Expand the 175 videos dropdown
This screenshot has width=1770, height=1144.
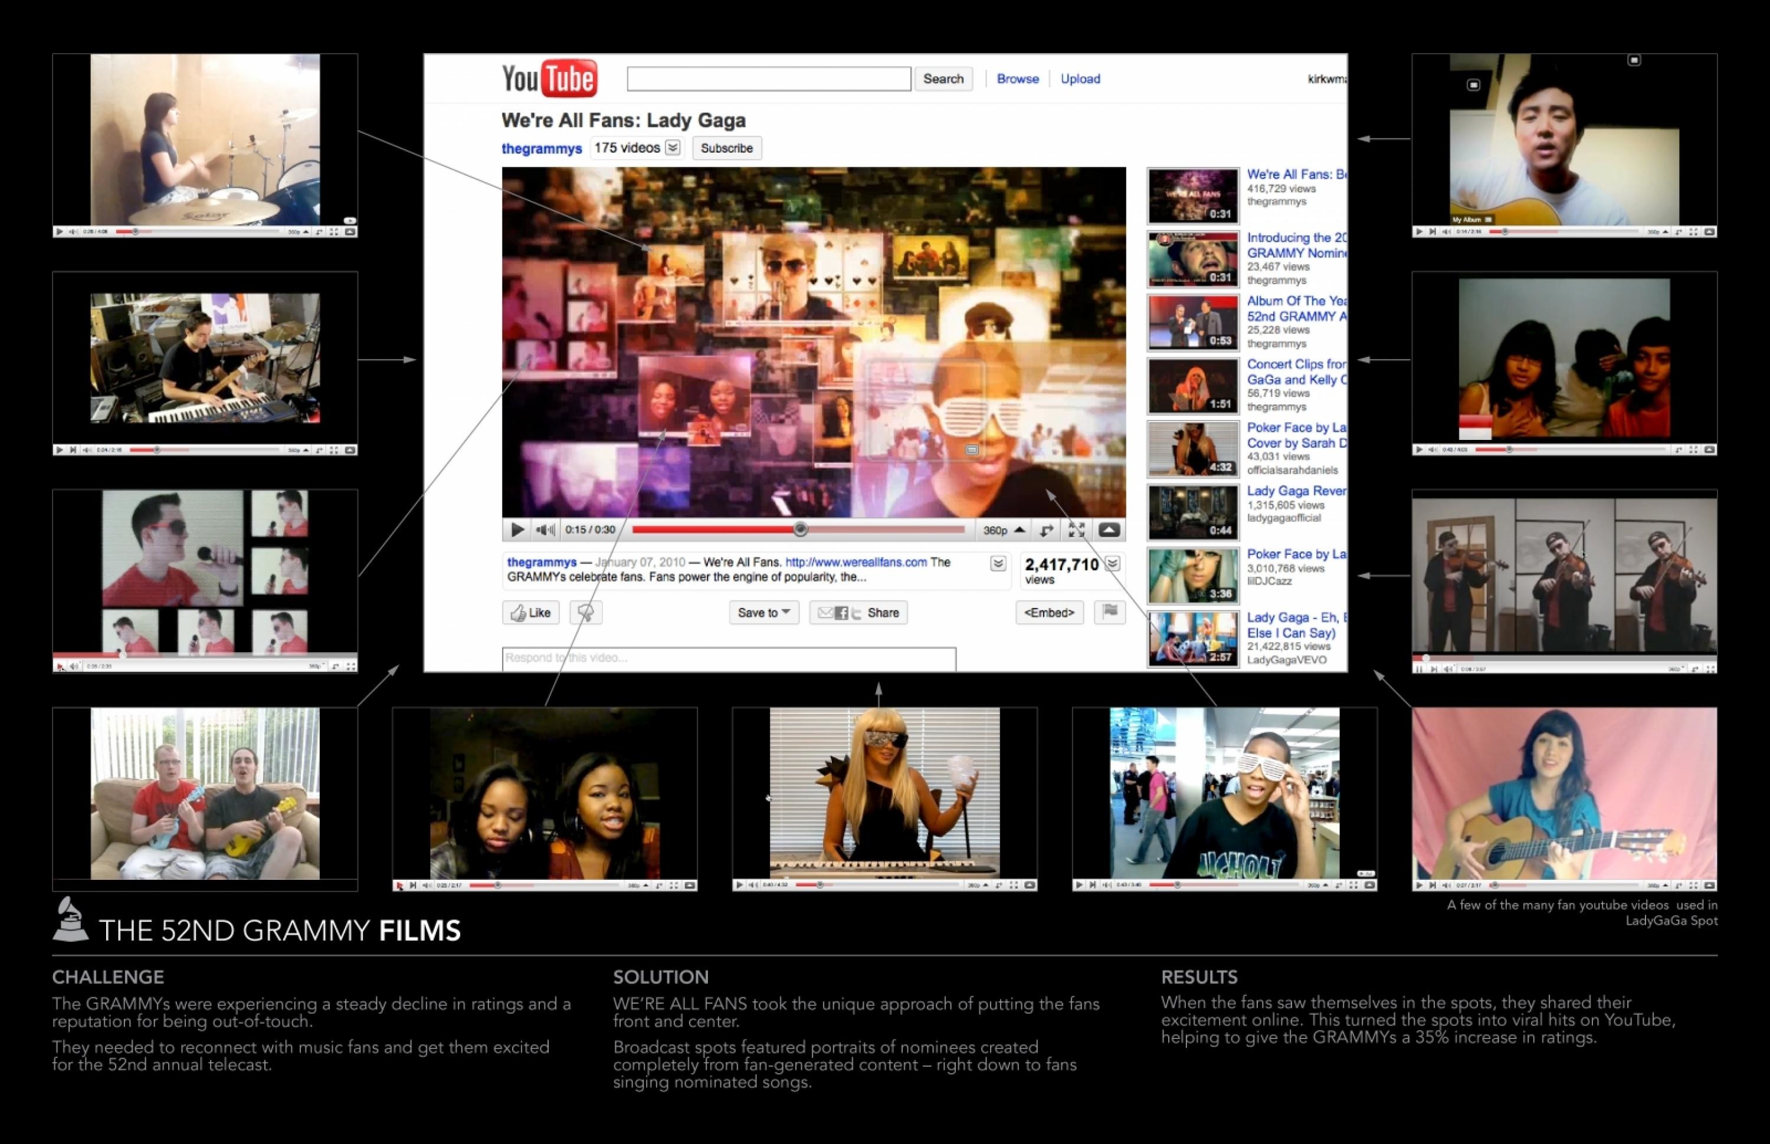(x=673, y=147)
